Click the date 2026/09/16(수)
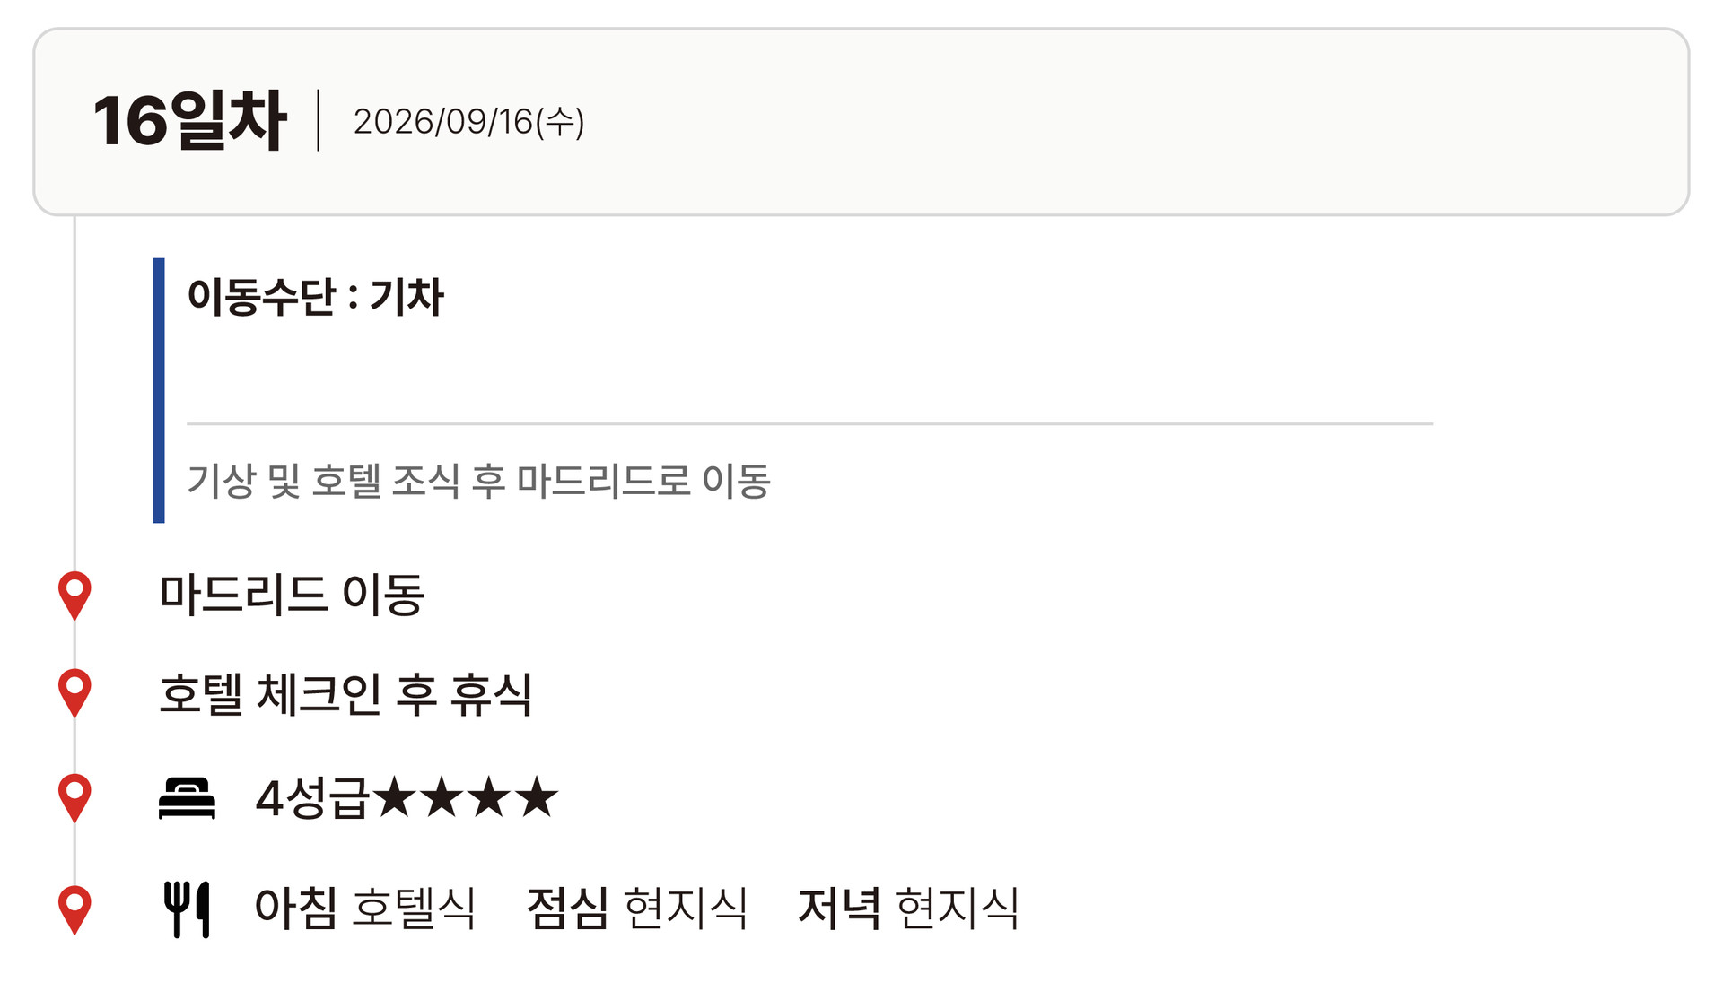Viewport: 1723px width, 1000px height. coord(468,122)
